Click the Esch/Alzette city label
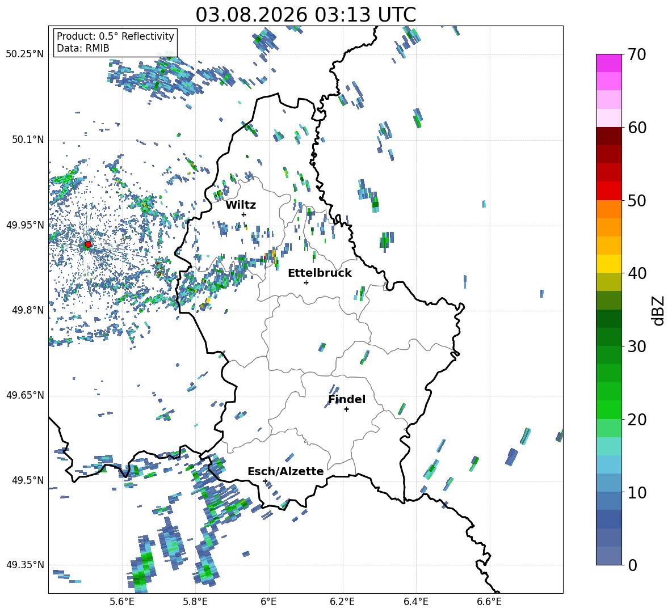672x613 pixels. click(x=285, y=471)
